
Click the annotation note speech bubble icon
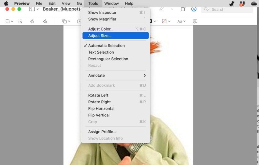coord(195,21)
